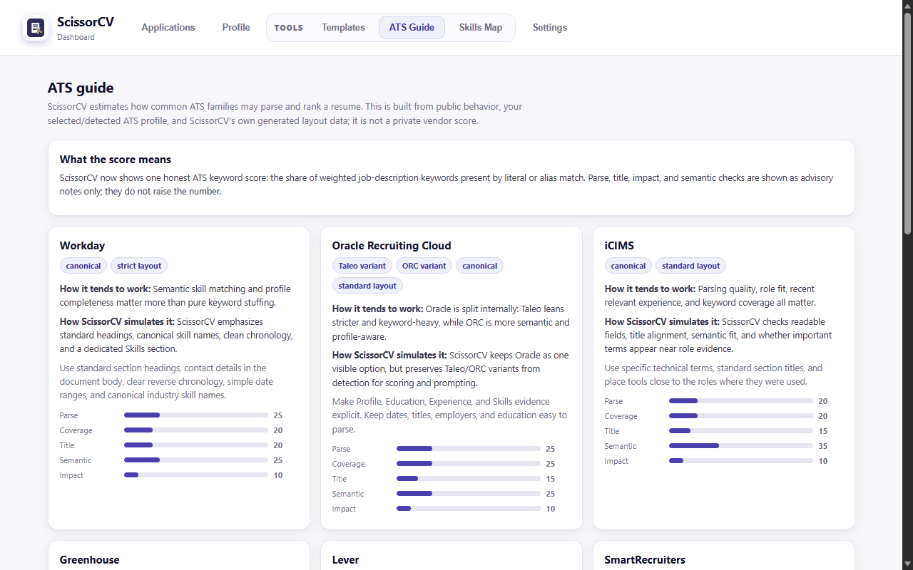913x570 pixels.
Task: Click Oracle's 'How ScissorCV simulates it' label
Action: coord(389,355)
